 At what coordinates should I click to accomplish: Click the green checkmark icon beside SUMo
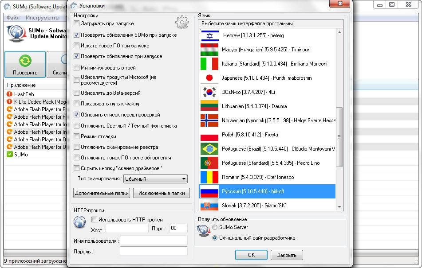pos(9,155)
